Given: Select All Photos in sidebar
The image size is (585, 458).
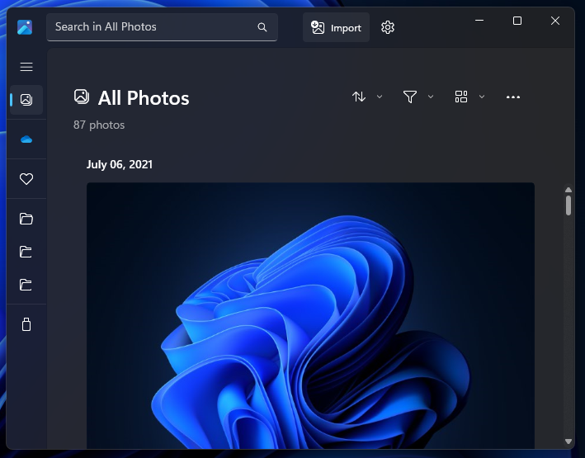Looking at the screenshot, I should [x=26, y=100].
